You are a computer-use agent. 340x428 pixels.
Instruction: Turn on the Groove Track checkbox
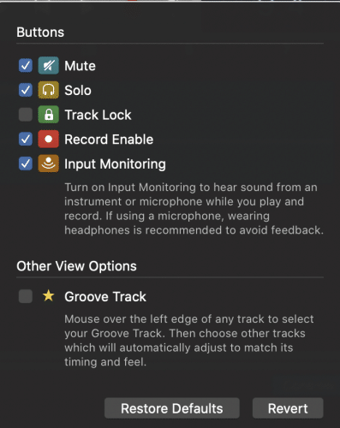pyautogui.click(x=26, y=296)
